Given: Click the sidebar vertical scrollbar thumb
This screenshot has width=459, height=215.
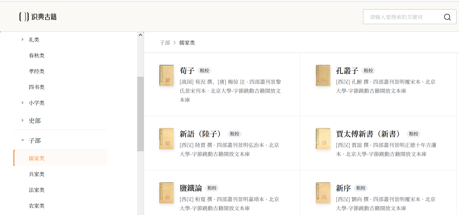Looking at the screenshot, I should [140, 114].
